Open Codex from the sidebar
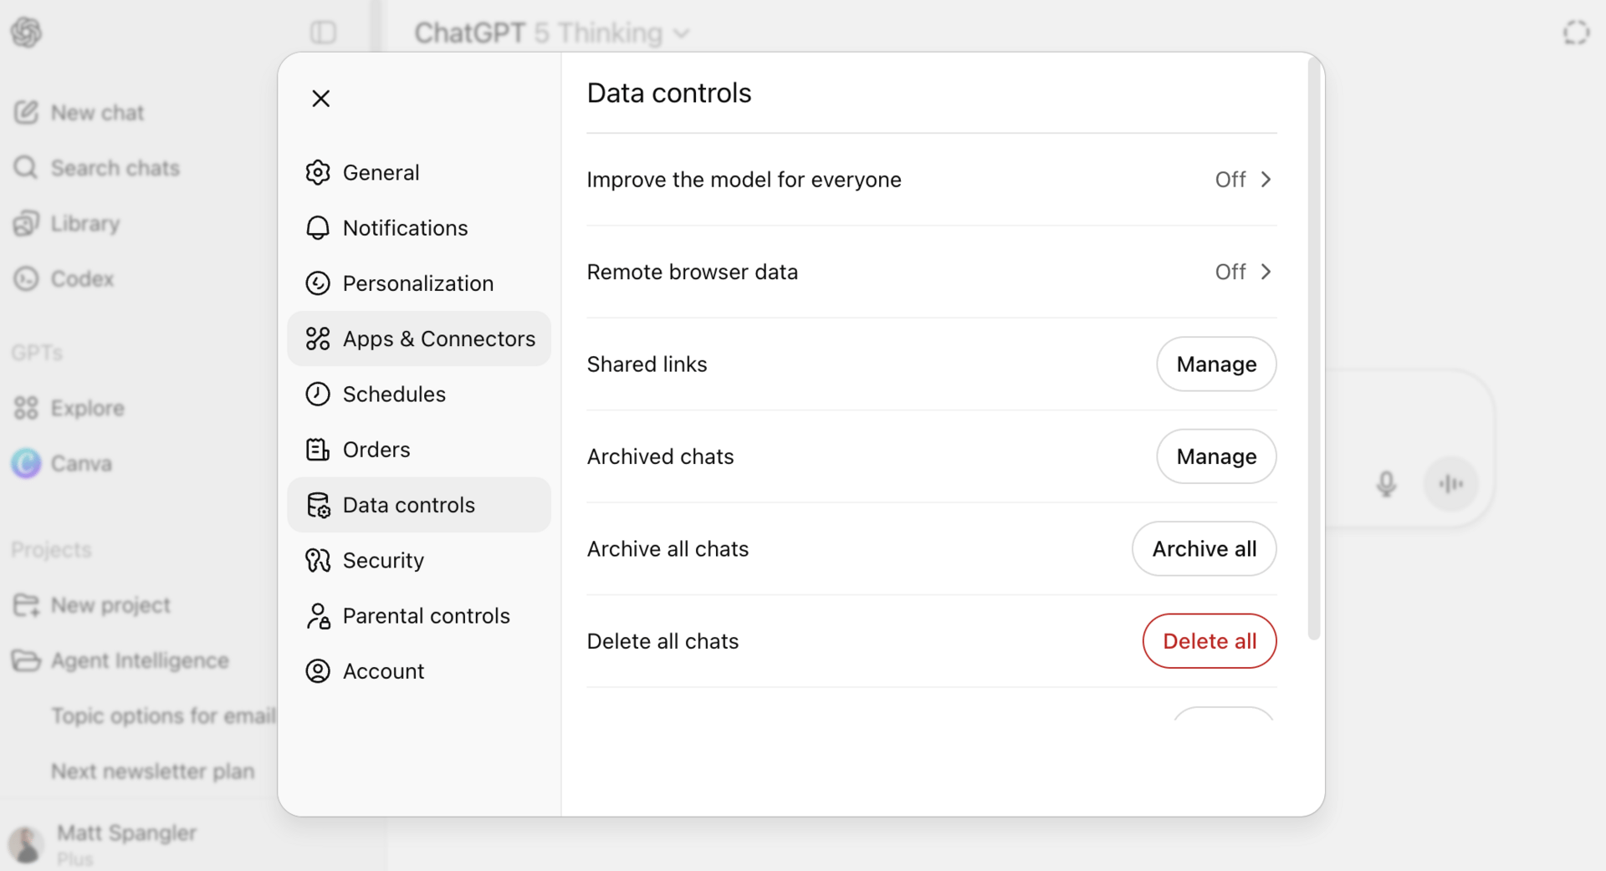Screen dimensions: 1606x871 coord(81,278)
